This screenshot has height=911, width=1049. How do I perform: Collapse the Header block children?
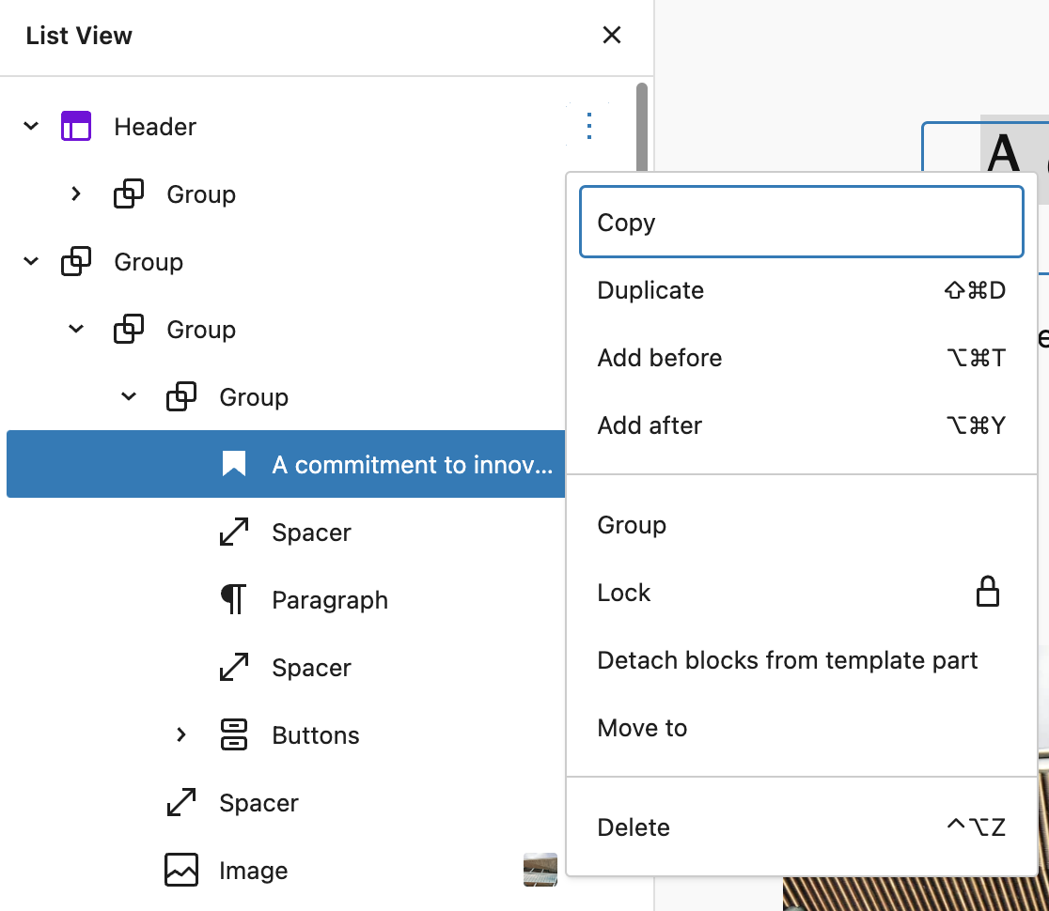click(30, 126)
